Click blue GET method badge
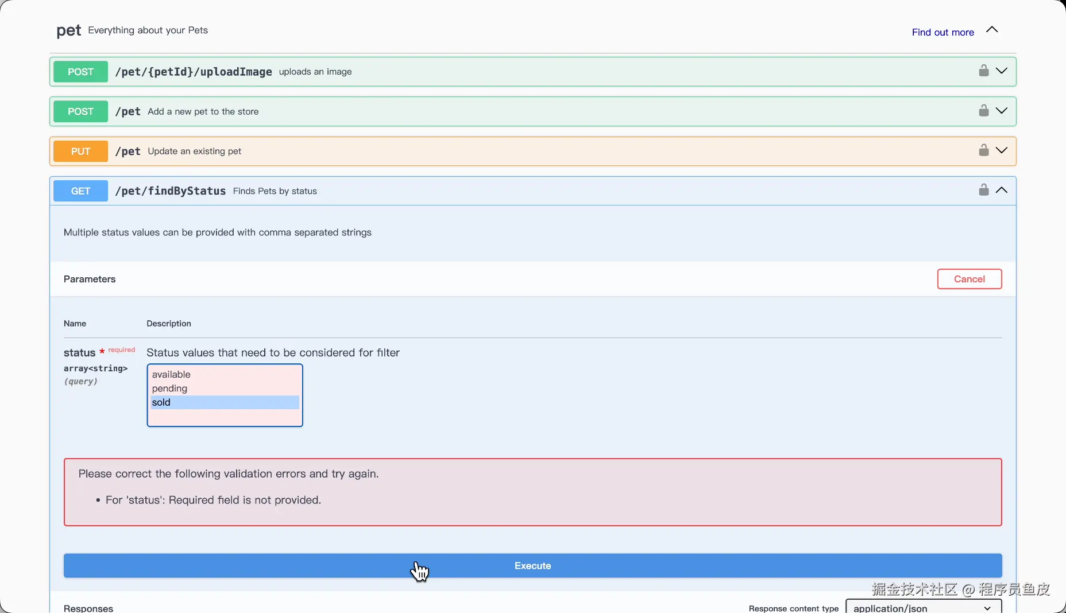The height and width of the screenshot is (613, 1066). (x=80, y=191)
